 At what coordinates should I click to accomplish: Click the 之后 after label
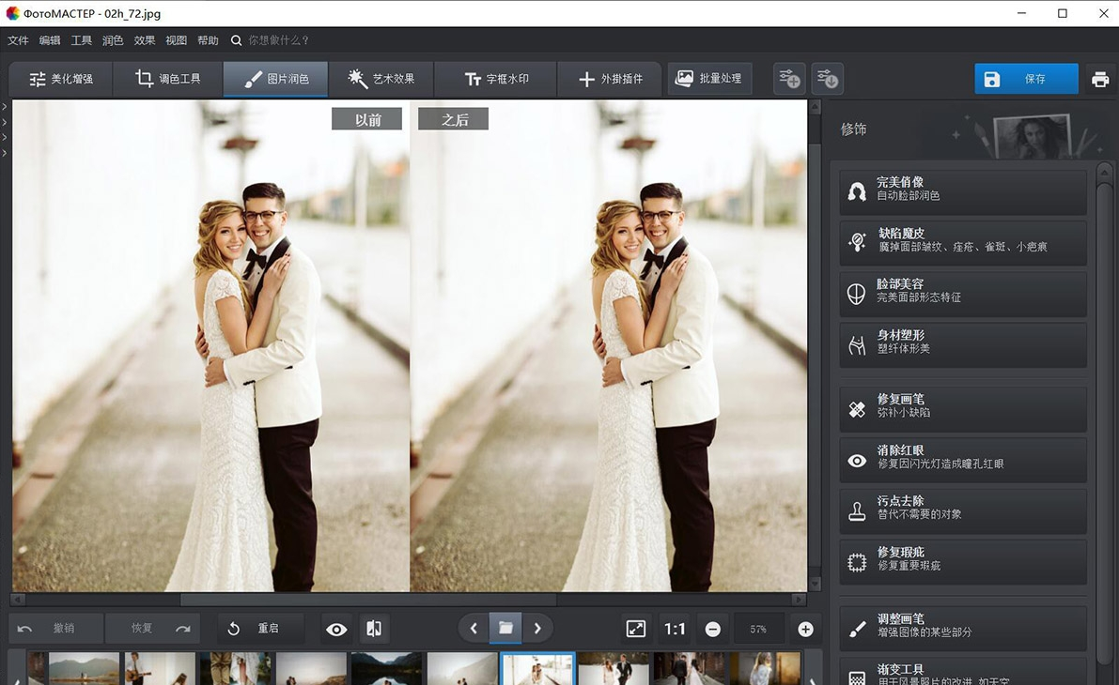pos(453,119)
